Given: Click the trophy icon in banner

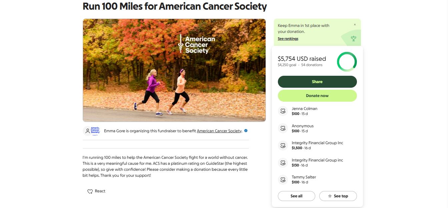Looking at the screenshot, I should tap(353, 39).
